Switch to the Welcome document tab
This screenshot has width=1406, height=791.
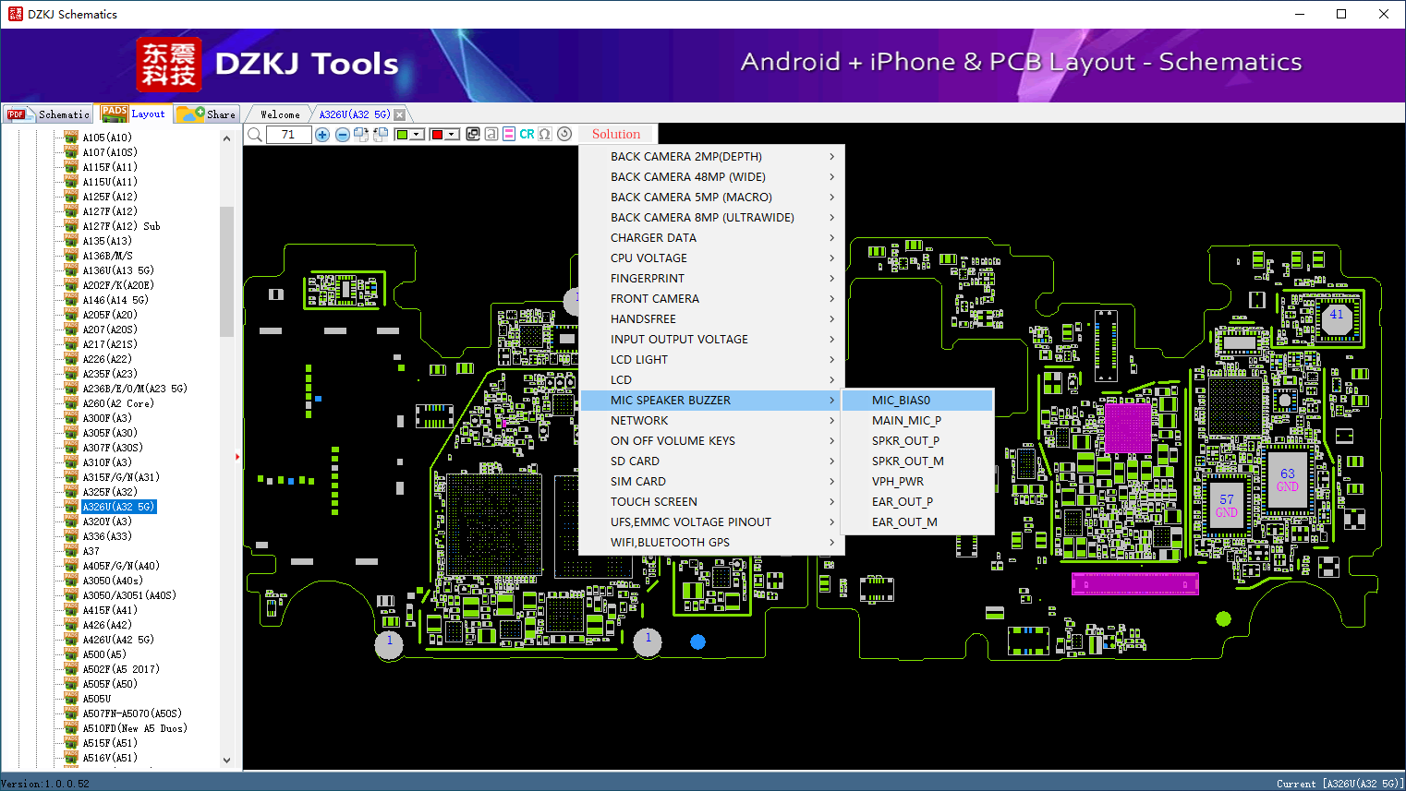pos(280,114)
